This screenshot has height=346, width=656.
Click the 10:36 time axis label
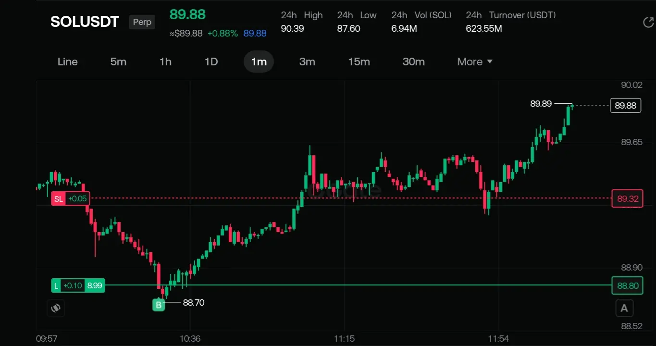(x=190, y=339)
